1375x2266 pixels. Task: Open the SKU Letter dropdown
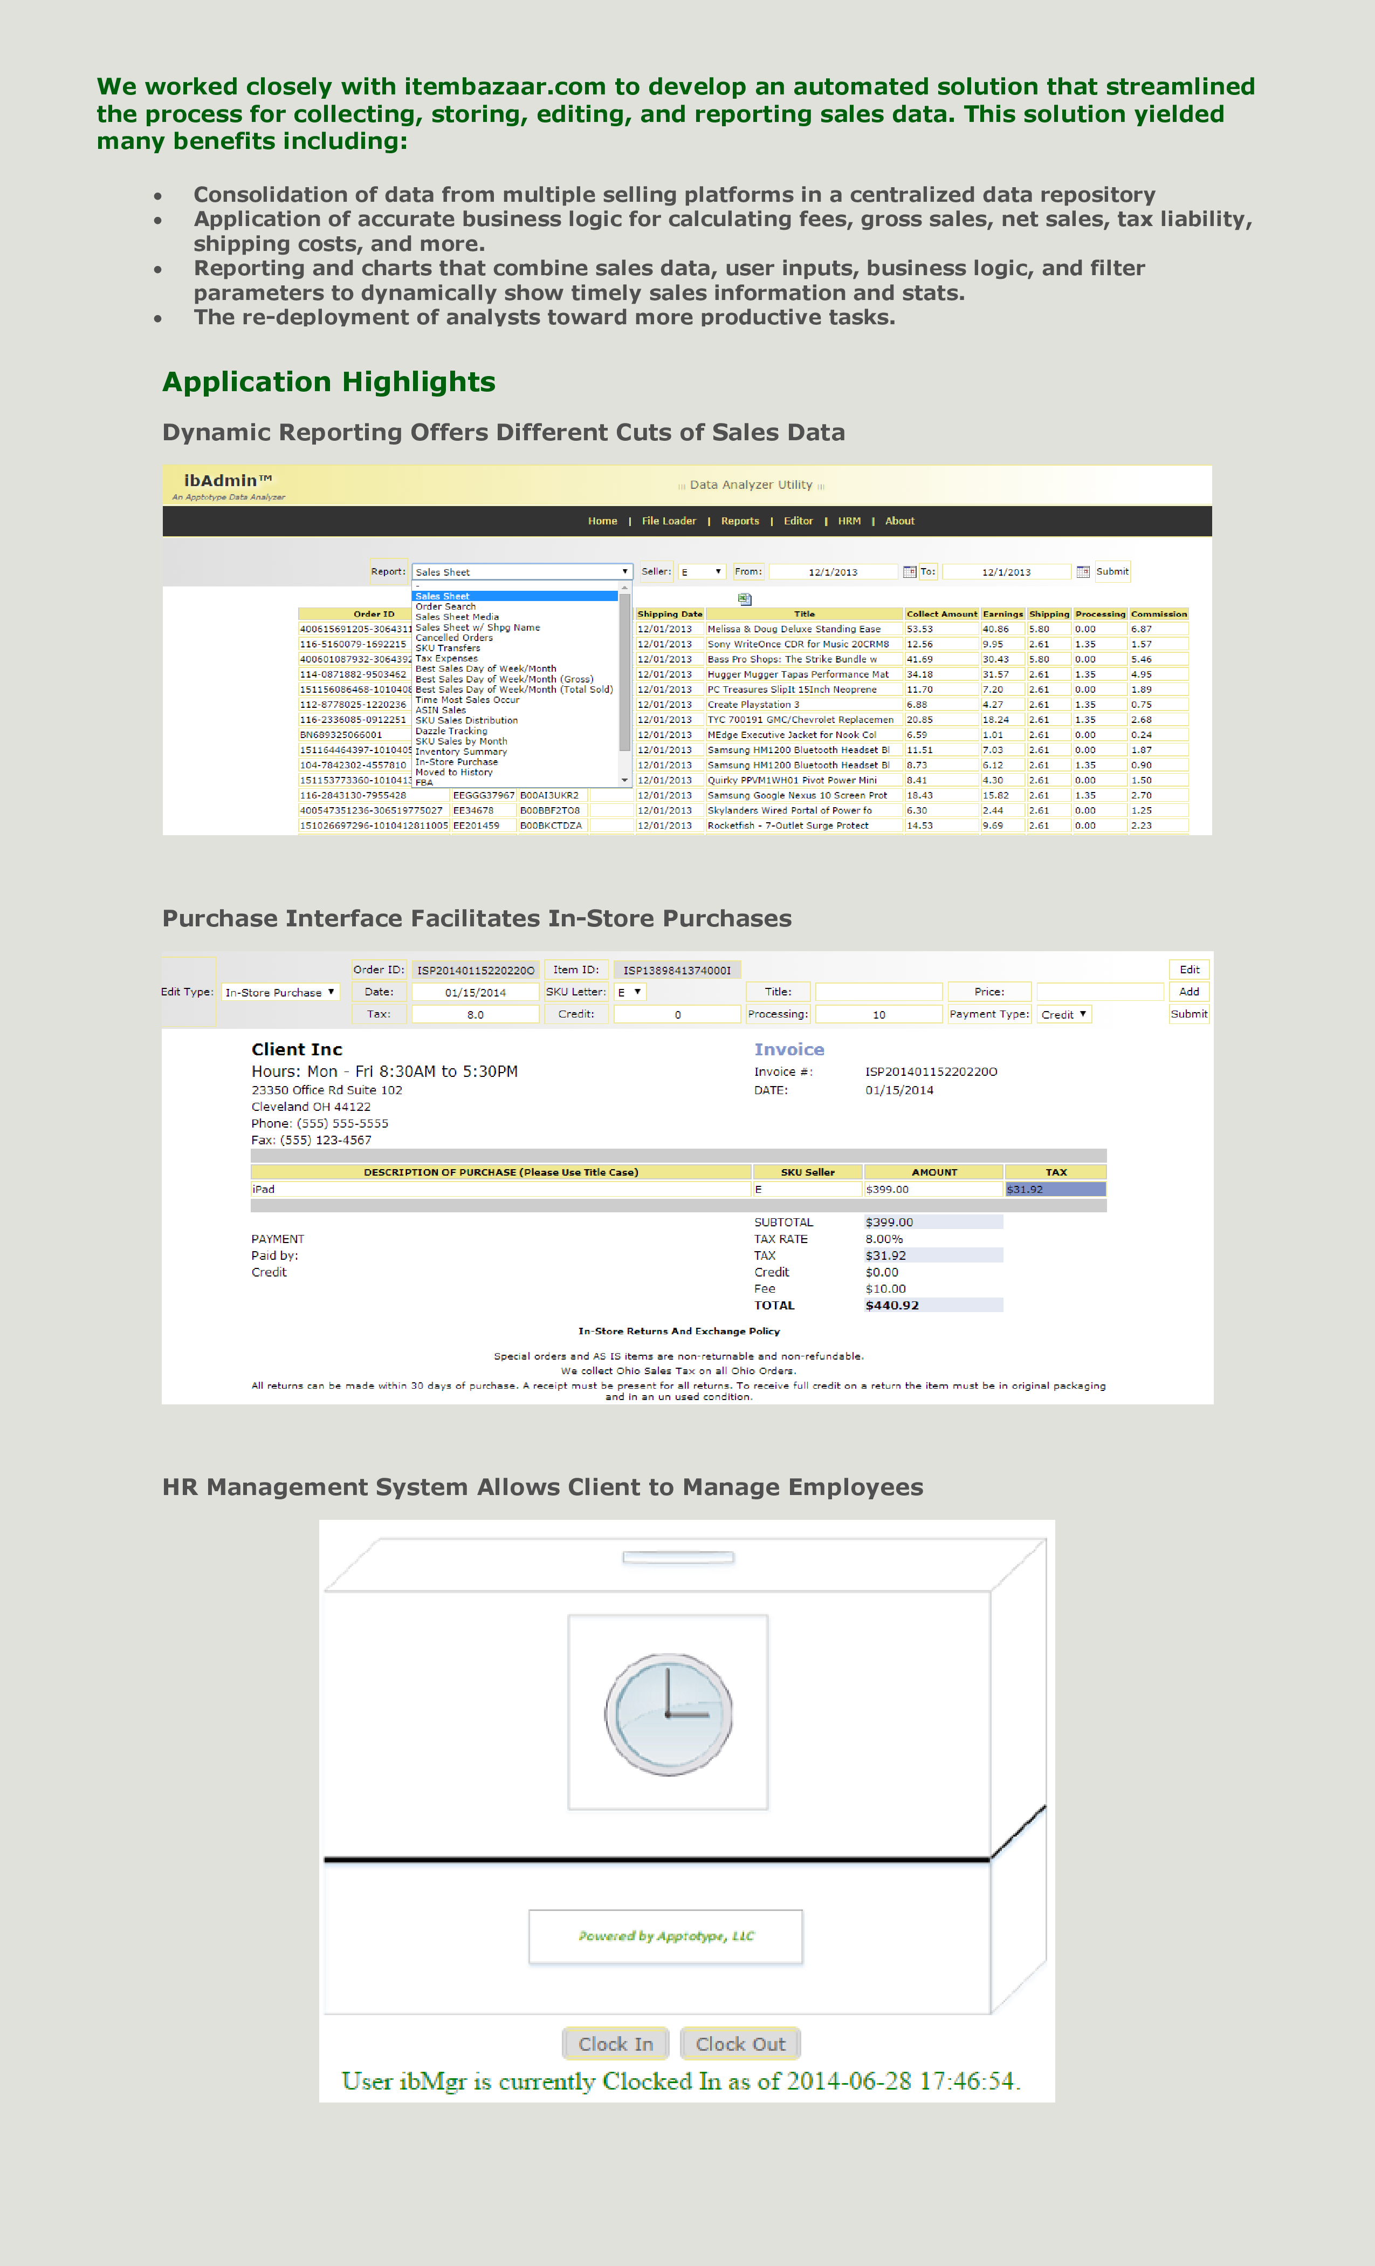coord(630,992)
